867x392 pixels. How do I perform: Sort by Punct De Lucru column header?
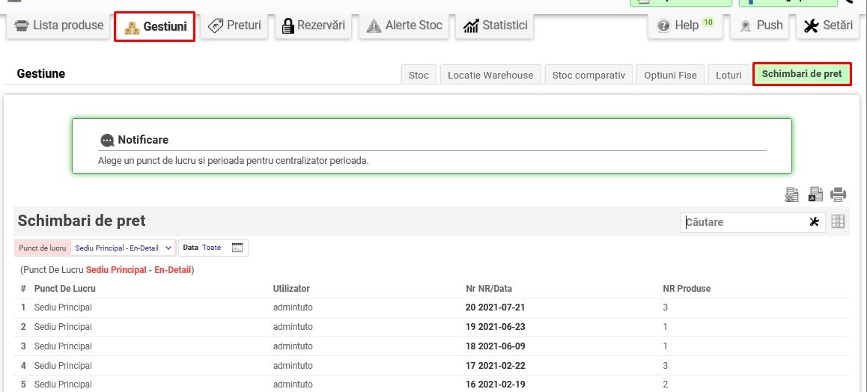coord(64,288)
